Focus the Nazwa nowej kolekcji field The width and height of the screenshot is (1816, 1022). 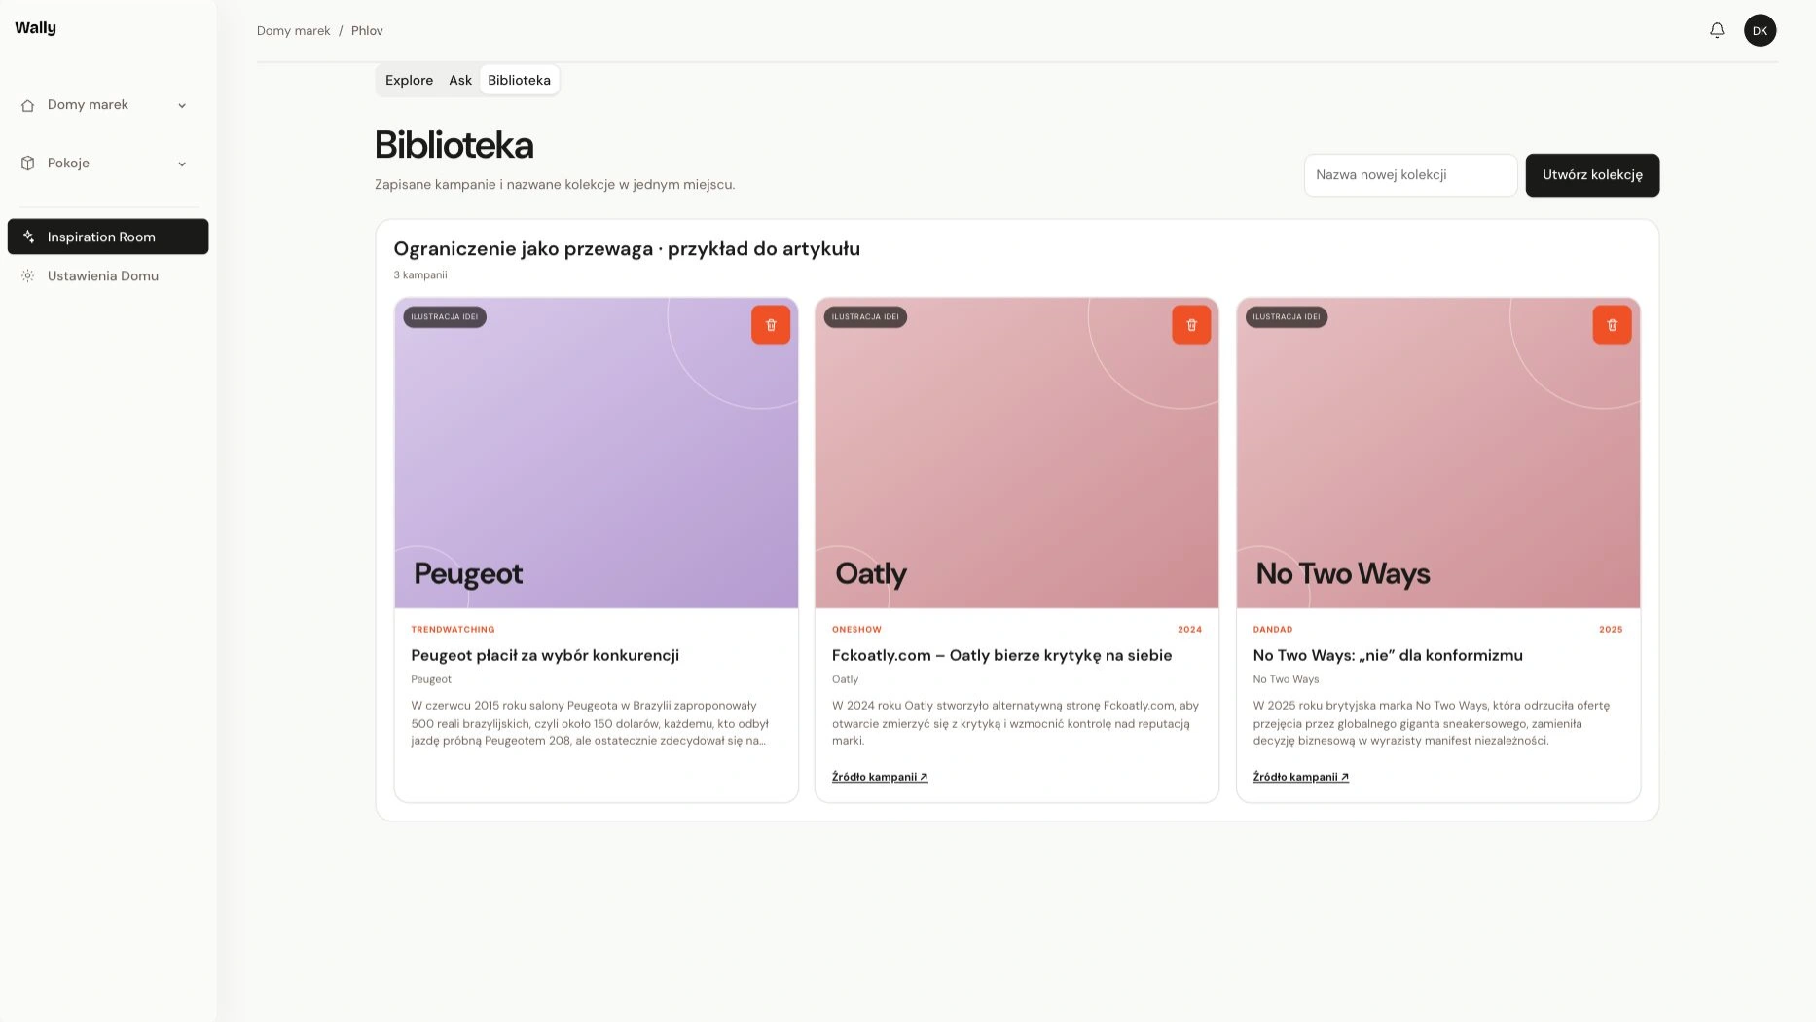(1410, 175)
